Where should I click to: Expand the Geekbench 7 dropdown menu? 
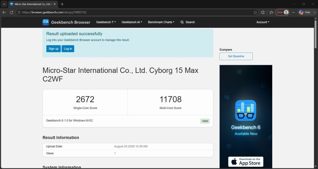[106, 22]
